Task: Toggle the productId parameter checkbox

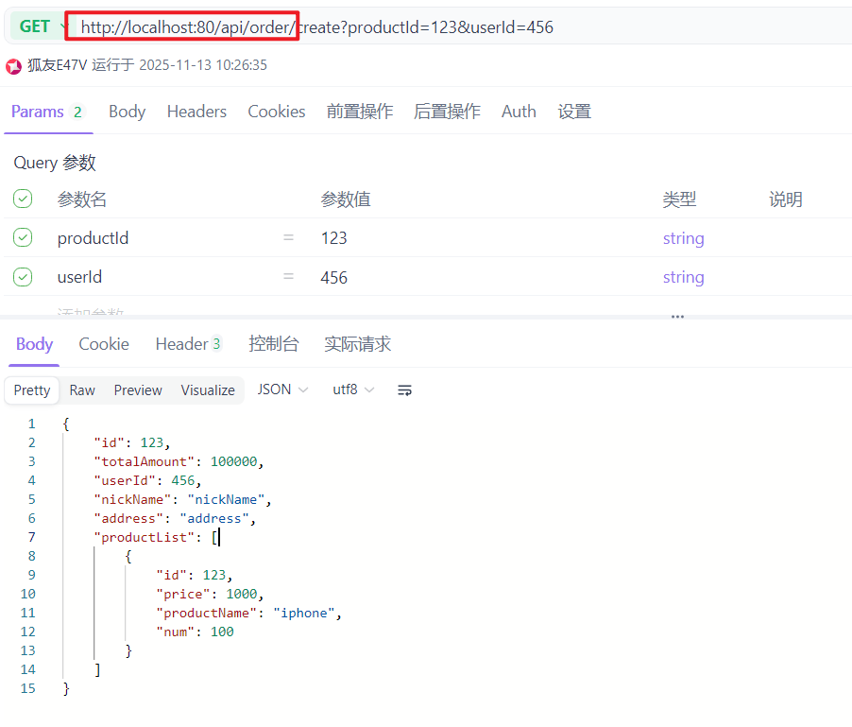Action: point(23,237)
